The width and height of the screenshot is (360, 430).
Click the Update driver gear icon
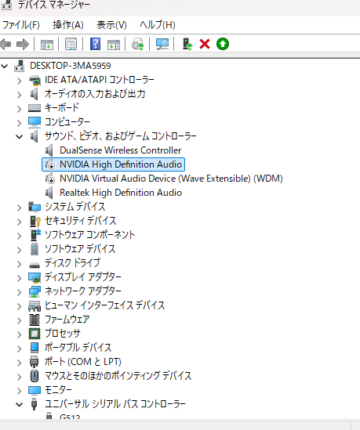point(138,44)
